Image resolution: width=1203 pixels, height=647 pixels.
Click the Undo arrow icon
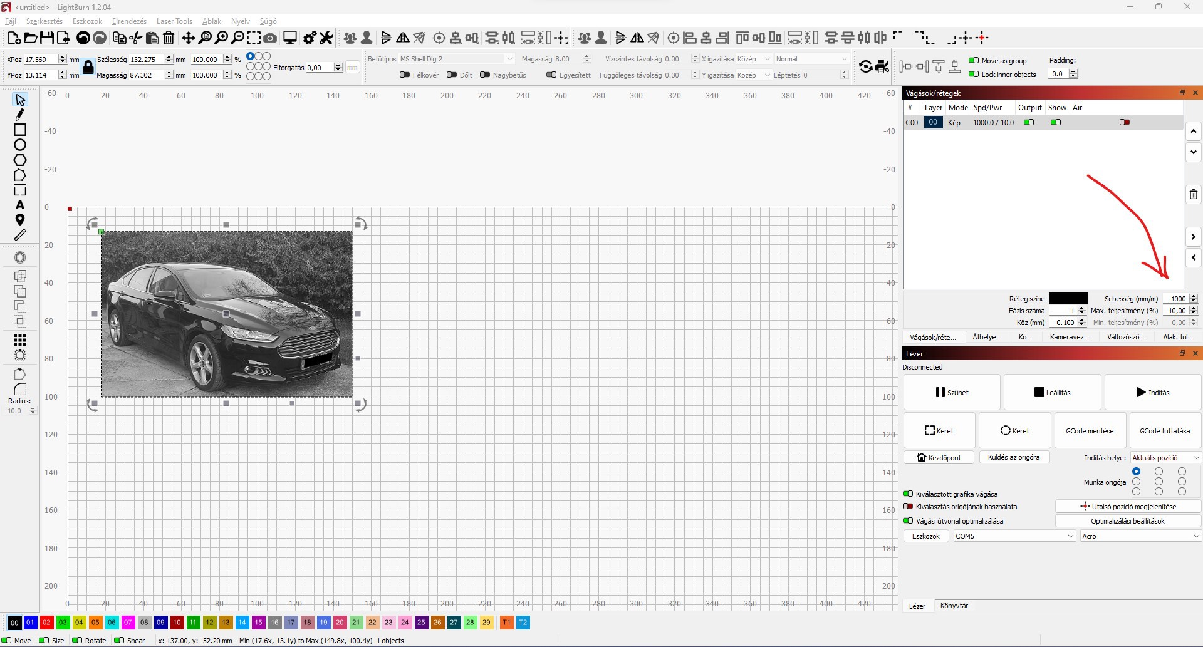coord(83,38)
